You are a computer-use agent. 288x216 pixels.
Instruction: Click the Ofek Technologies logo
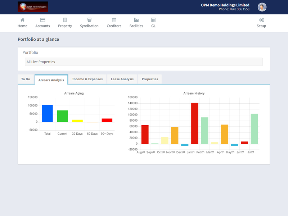click(x=33, y=7)
